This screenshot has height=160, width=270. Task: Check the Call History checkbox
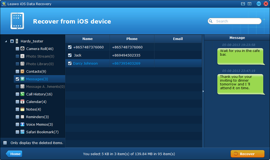[17, 94]
